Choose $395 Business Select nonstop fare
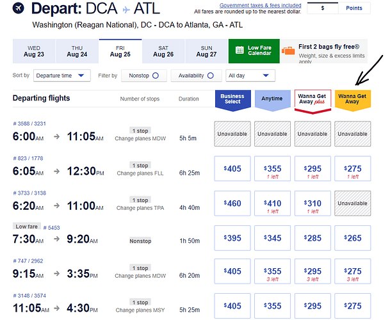 pos(232,239)
